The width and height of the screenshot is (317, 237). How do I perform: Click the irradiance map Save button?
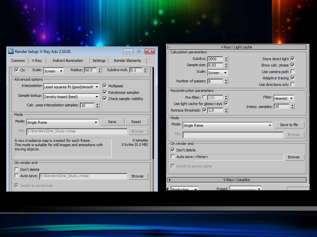click(x=112, y=122)
